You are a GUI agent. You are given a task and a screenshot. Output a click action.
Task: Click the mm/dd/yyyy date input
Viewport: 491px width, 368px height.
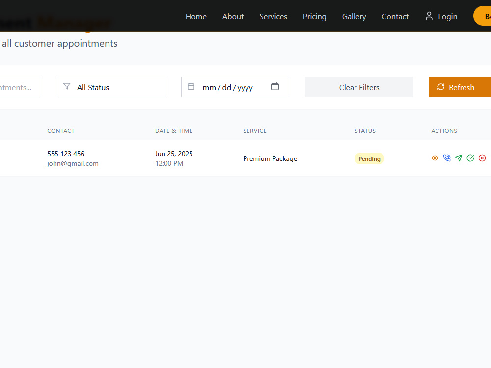pos(235,87)
